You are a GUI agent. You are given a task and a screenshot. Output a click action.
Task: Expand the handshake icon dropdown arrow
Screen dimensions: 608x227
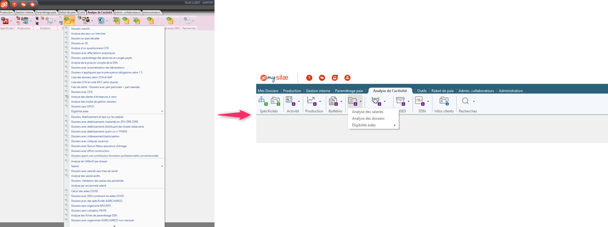[x=385, y=101]
